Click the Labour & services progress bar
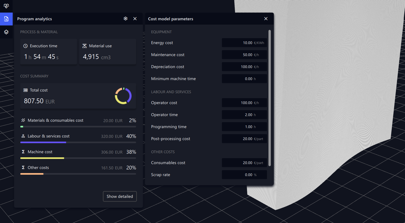Image resolution: width=405 pixels, height=223 pixels. 78,142
